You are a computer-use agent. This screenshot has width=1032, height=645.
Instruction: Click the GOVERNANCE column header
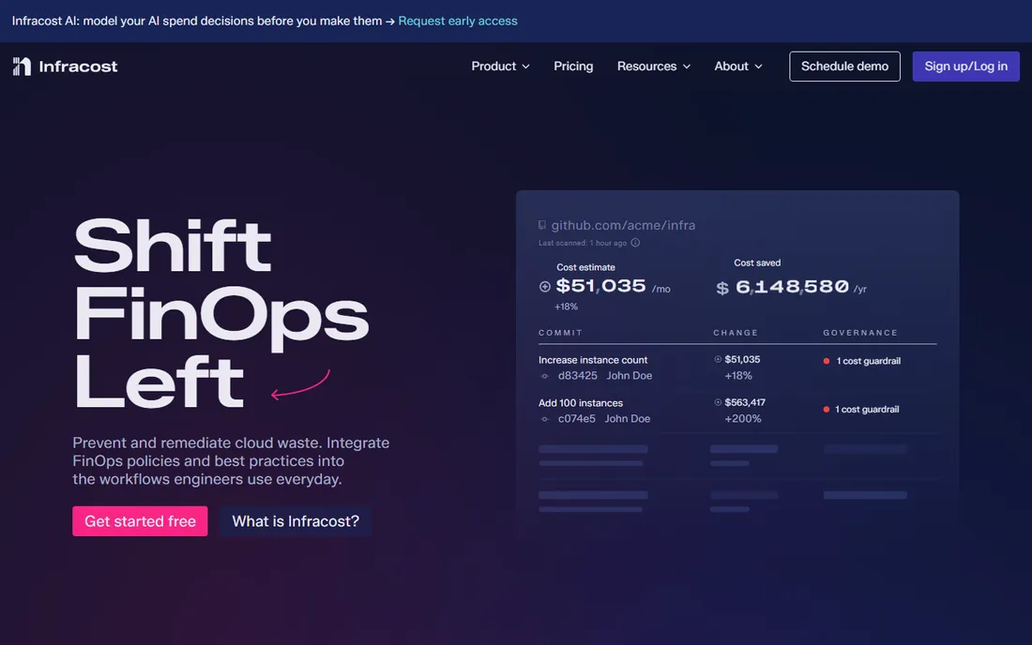click(x=860, y=333)
